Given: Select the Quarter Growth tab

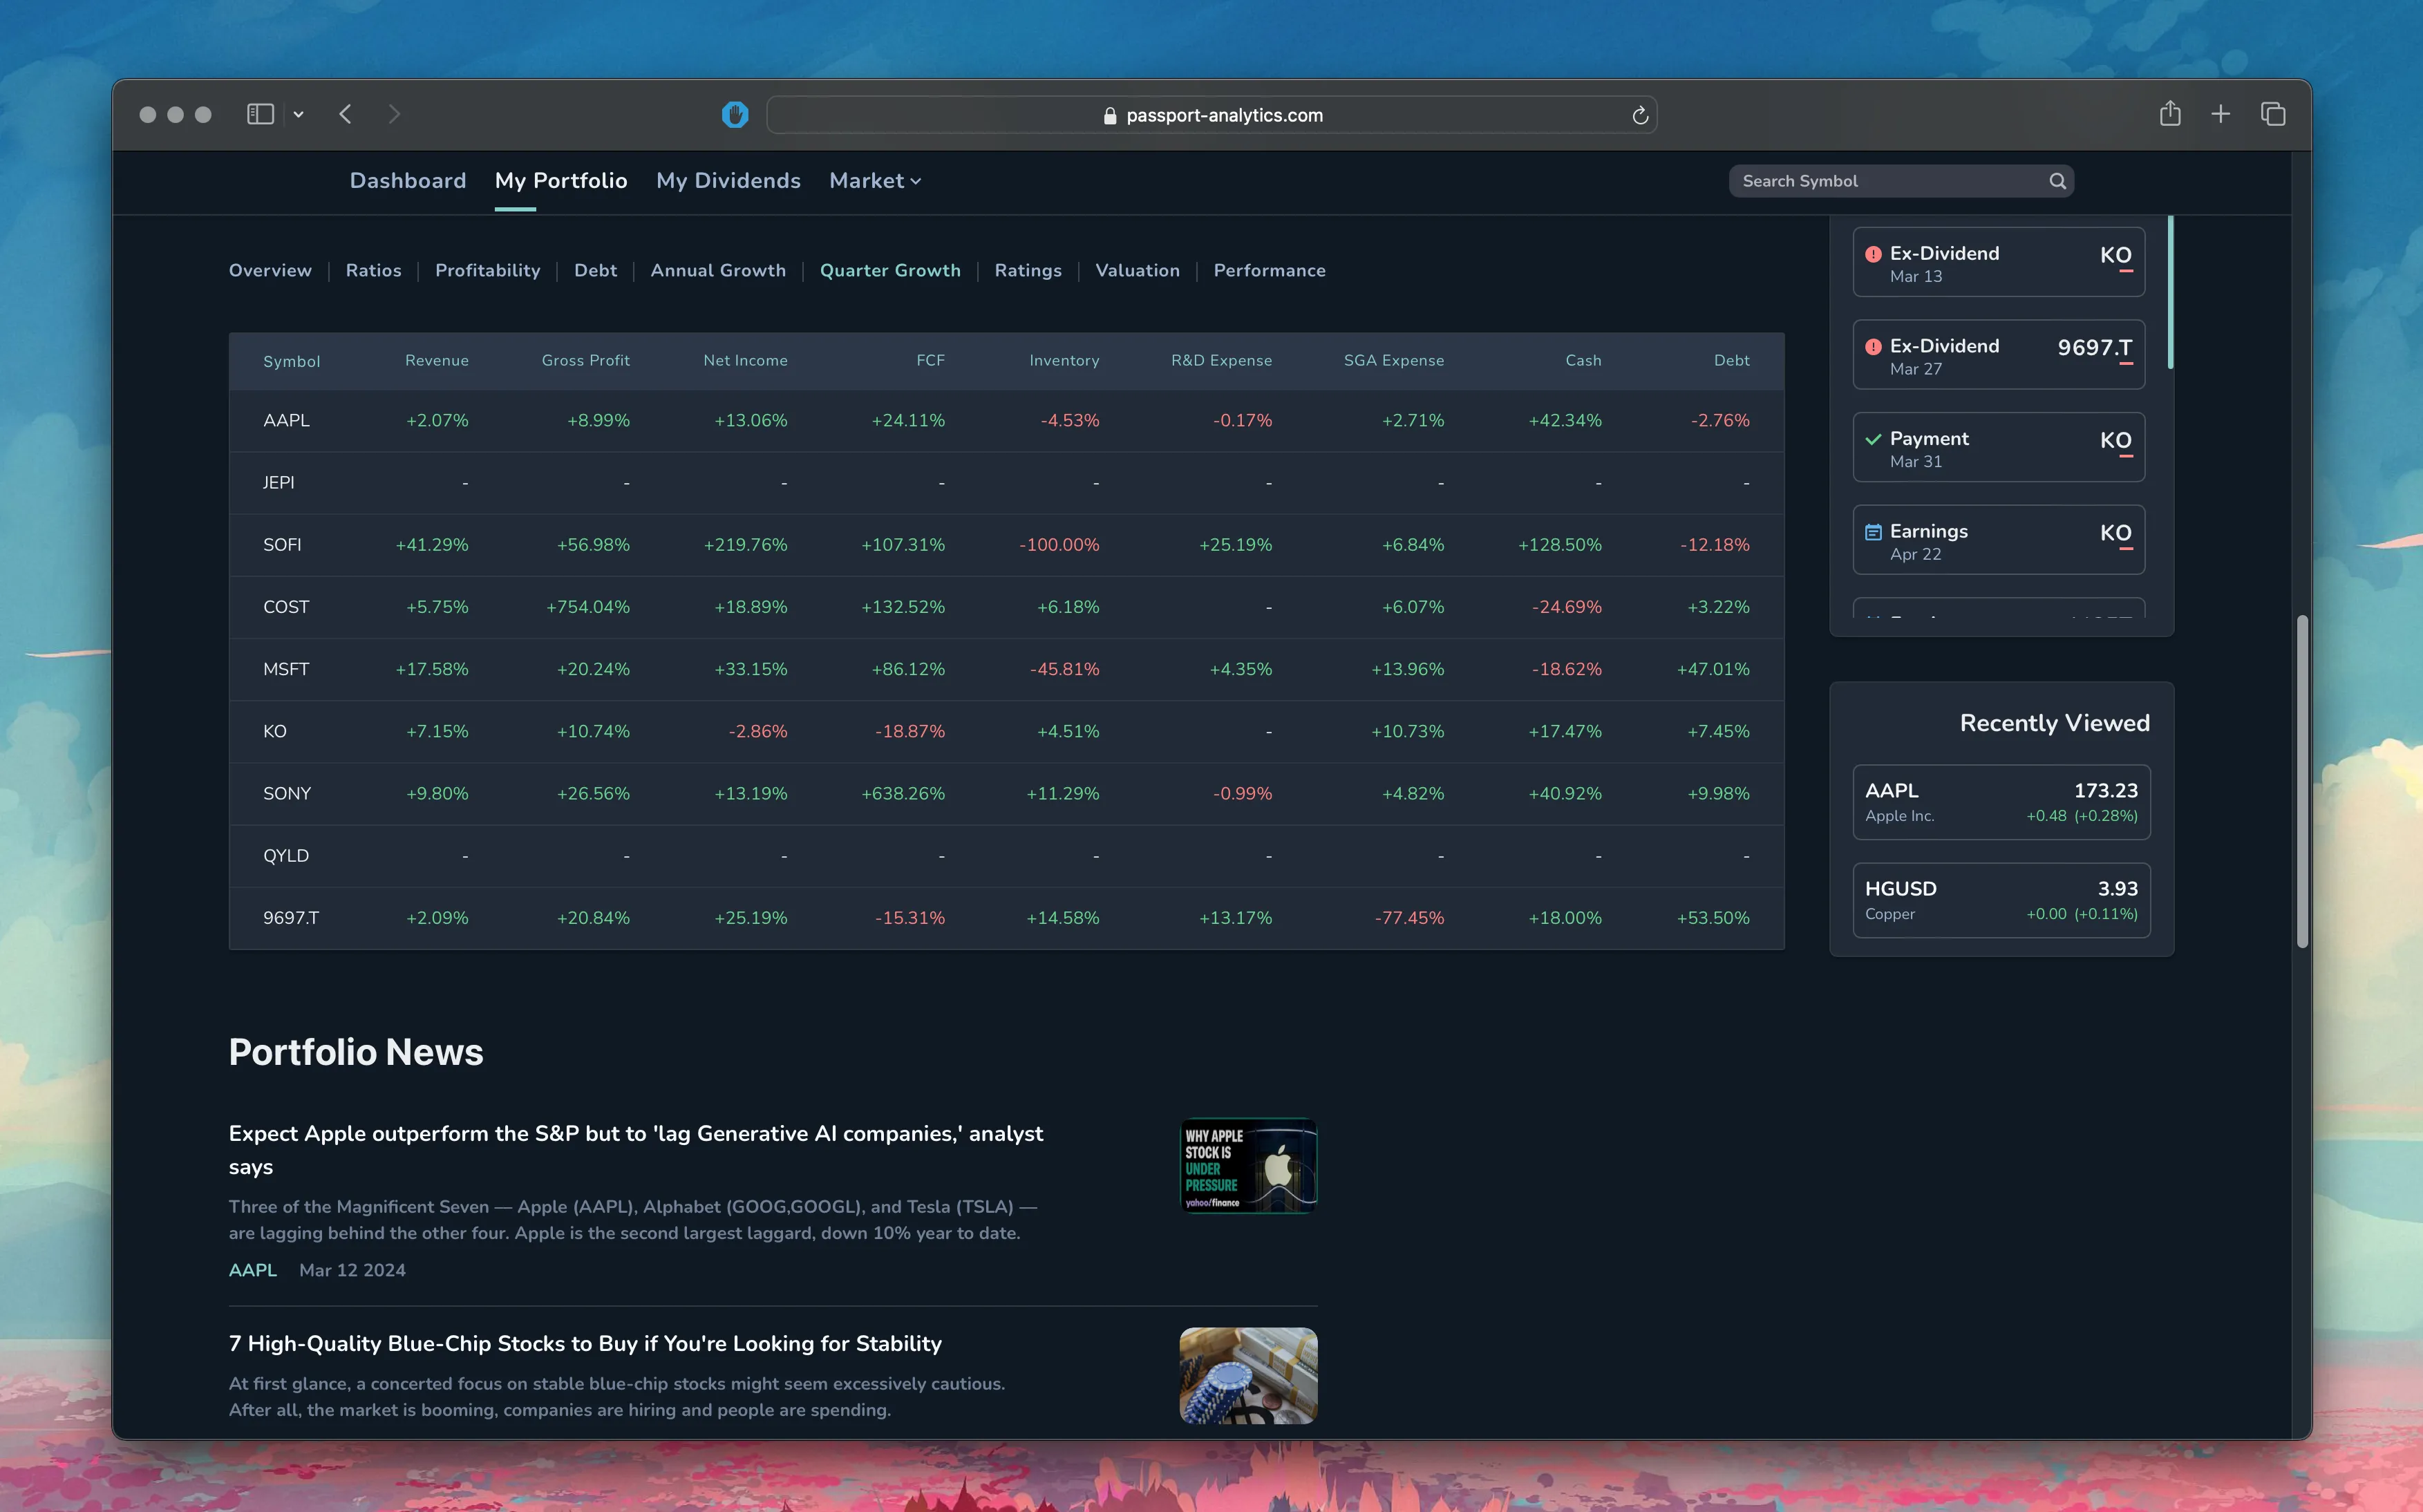Looking at the screenshot, I should (x=890, y=270).
